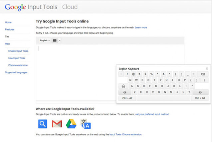Tap the M key

click(171, 92)
